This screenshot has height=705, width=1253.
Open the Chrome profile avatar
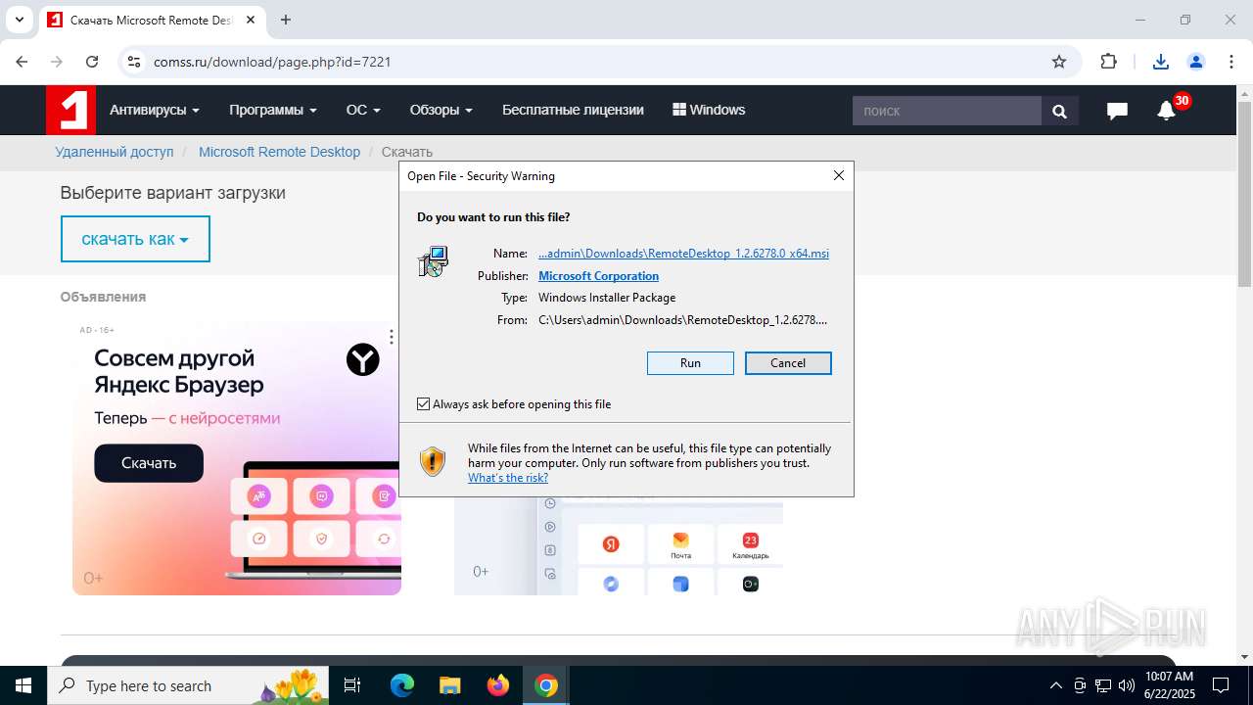tap(1196, 62)
